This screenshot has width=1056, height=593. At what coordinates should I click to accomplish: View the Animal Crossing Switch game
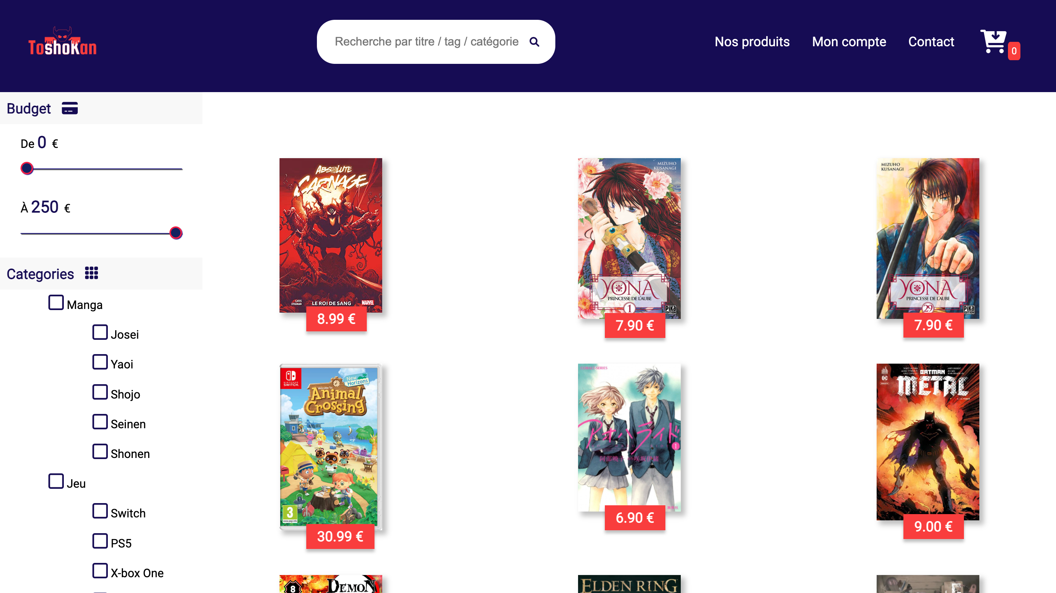tap(331, 447)
